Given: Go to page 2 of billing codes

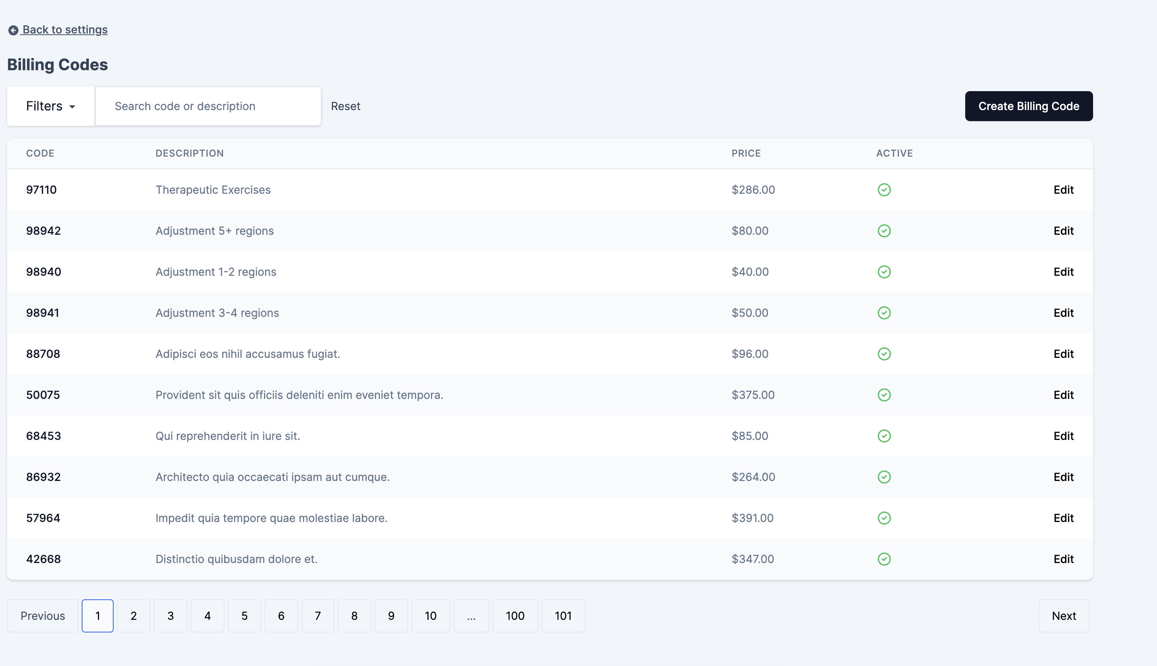Looking at the screenshot, I should [x=133, y=615].
